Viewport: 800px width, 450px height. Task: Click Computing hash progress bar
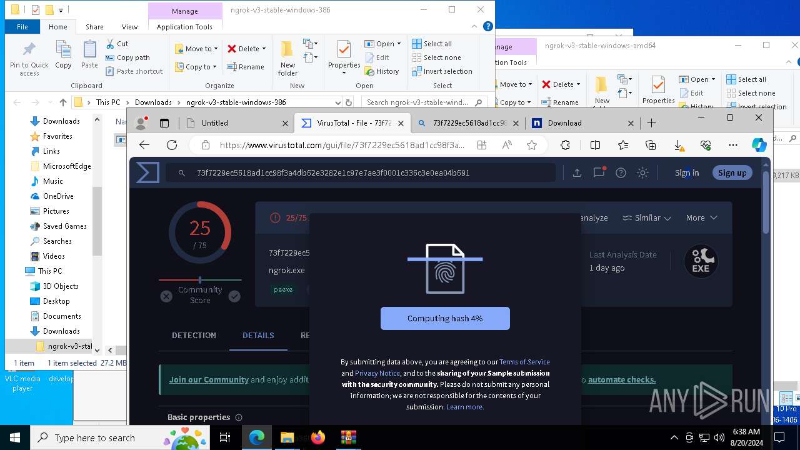point(445,318)
